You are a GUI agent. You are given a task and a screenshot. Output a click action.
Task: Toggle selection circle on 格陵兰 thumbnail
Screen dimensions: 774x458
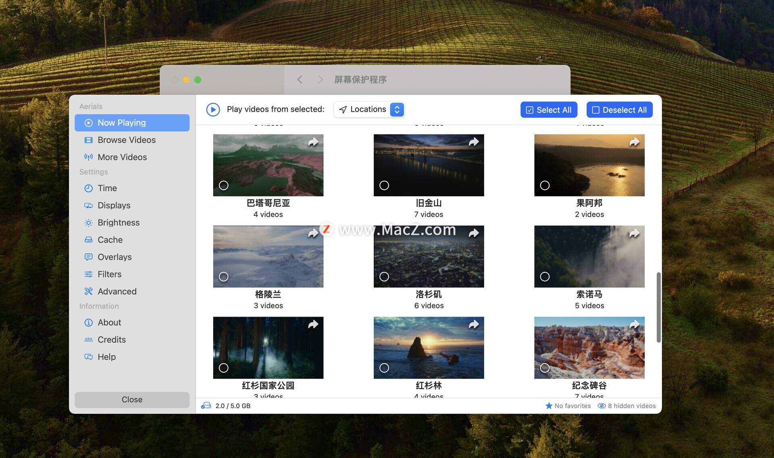click(223, 277)
